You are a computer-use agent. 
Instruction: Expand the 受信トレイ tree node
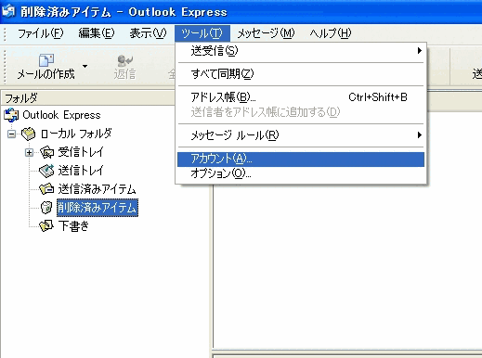coord(29,152)
